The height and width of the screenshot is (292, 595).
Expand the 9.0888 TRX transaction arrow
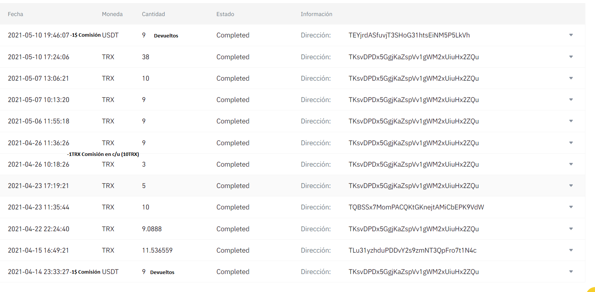(571, 229)
